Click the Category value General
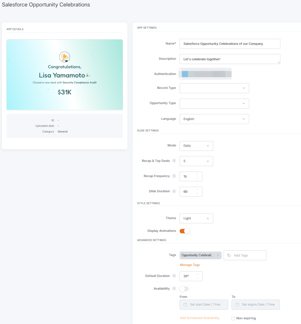Image resolution: width=301 pixels, height=324 pixels. click(x=63, y=132)
